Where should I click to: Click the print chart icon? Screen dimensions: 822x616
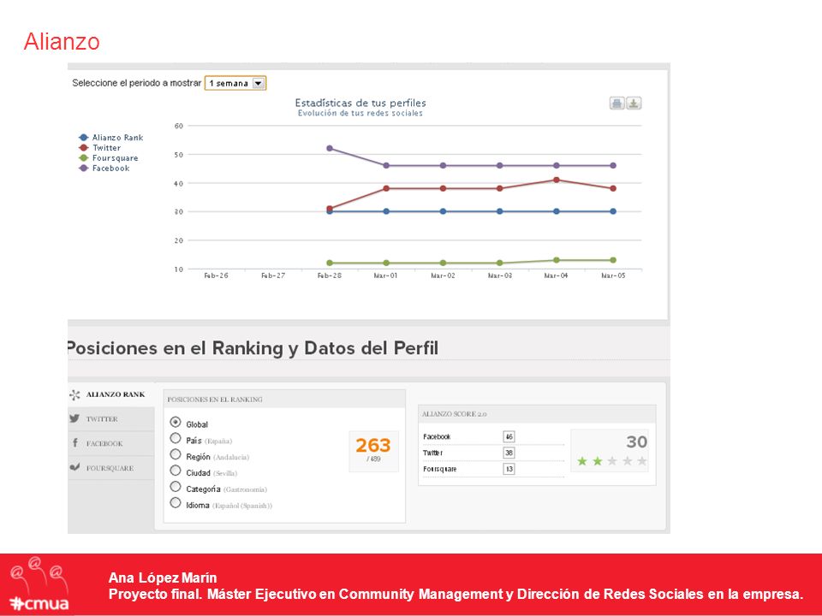617,104
